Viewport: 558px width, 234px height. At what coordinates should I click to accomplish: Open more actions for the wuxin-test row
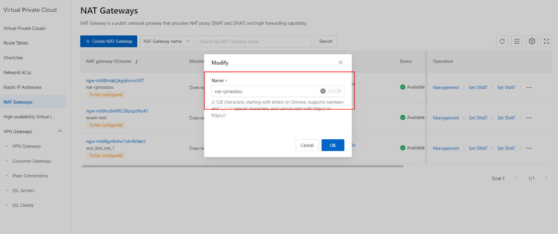click(x=529, y=118)
